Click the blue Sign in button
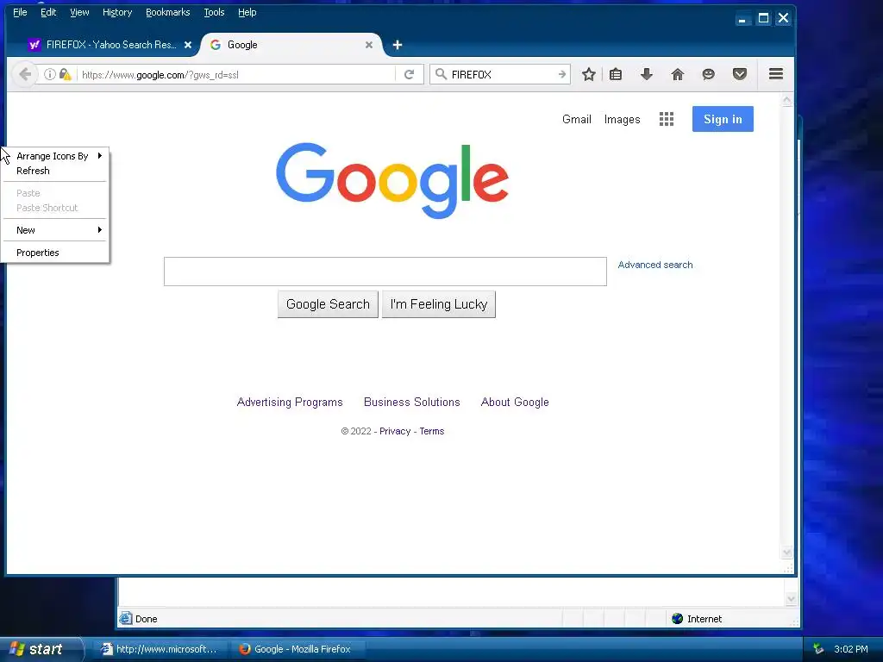This screenshot has height=662, width=883. click(x=723, y=119)
